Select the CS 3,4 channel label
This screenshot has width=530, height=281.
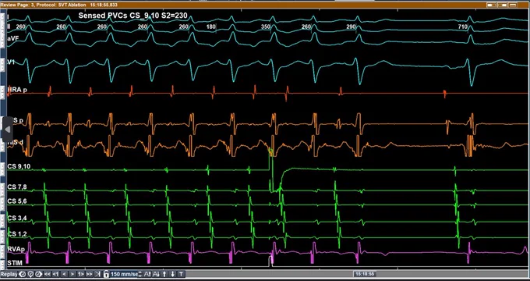coord(17,218)
